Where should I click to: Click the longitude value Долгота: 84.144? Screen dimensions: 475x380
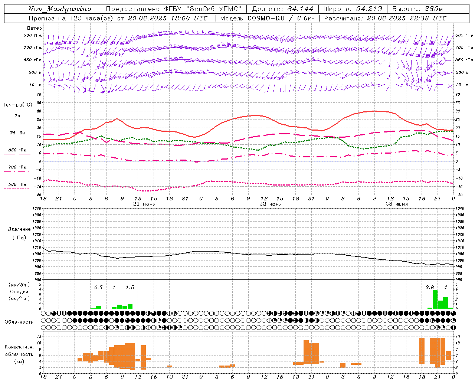coord(283,9)
